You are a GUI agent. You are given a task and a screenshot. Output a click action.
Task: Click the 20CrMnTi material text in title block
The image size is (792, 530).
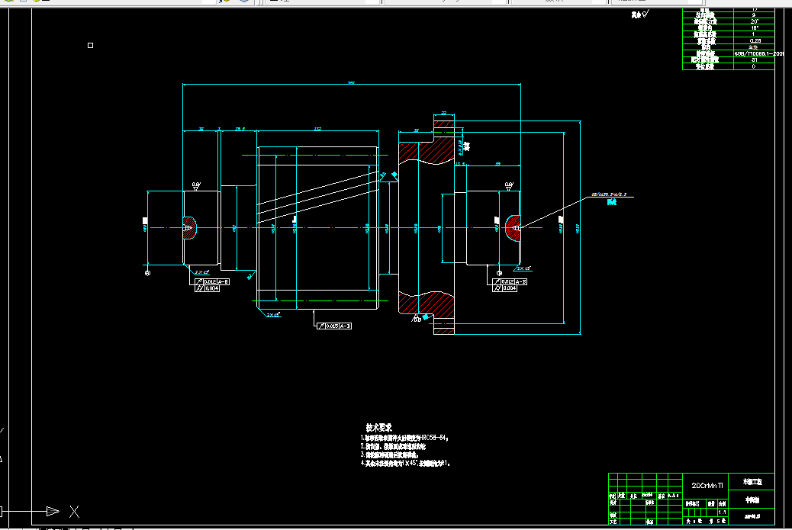coord(707,486)
